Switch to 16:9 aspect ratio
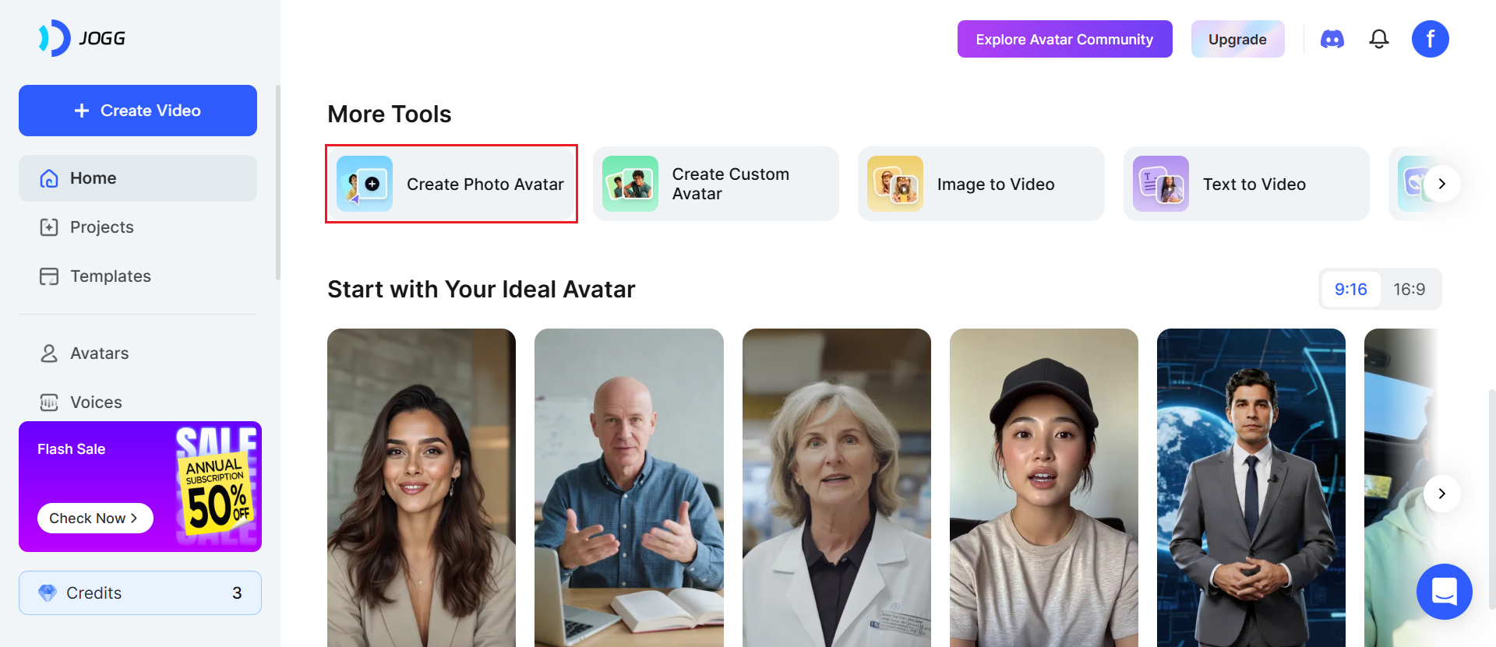The image size is (1496, 647). point(1409,290)
